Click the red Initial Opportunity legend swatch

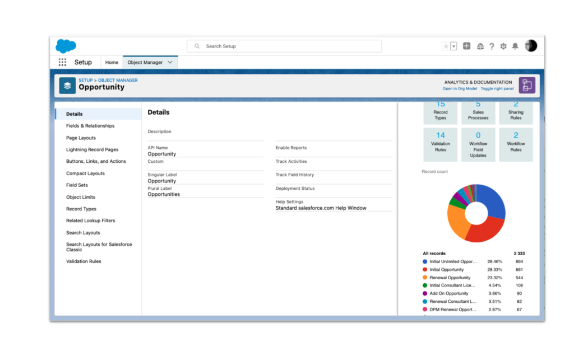coord(425,270)
